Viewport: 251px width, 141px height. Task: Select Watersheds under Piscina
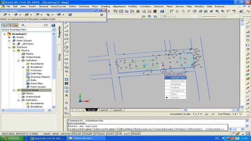33,57
